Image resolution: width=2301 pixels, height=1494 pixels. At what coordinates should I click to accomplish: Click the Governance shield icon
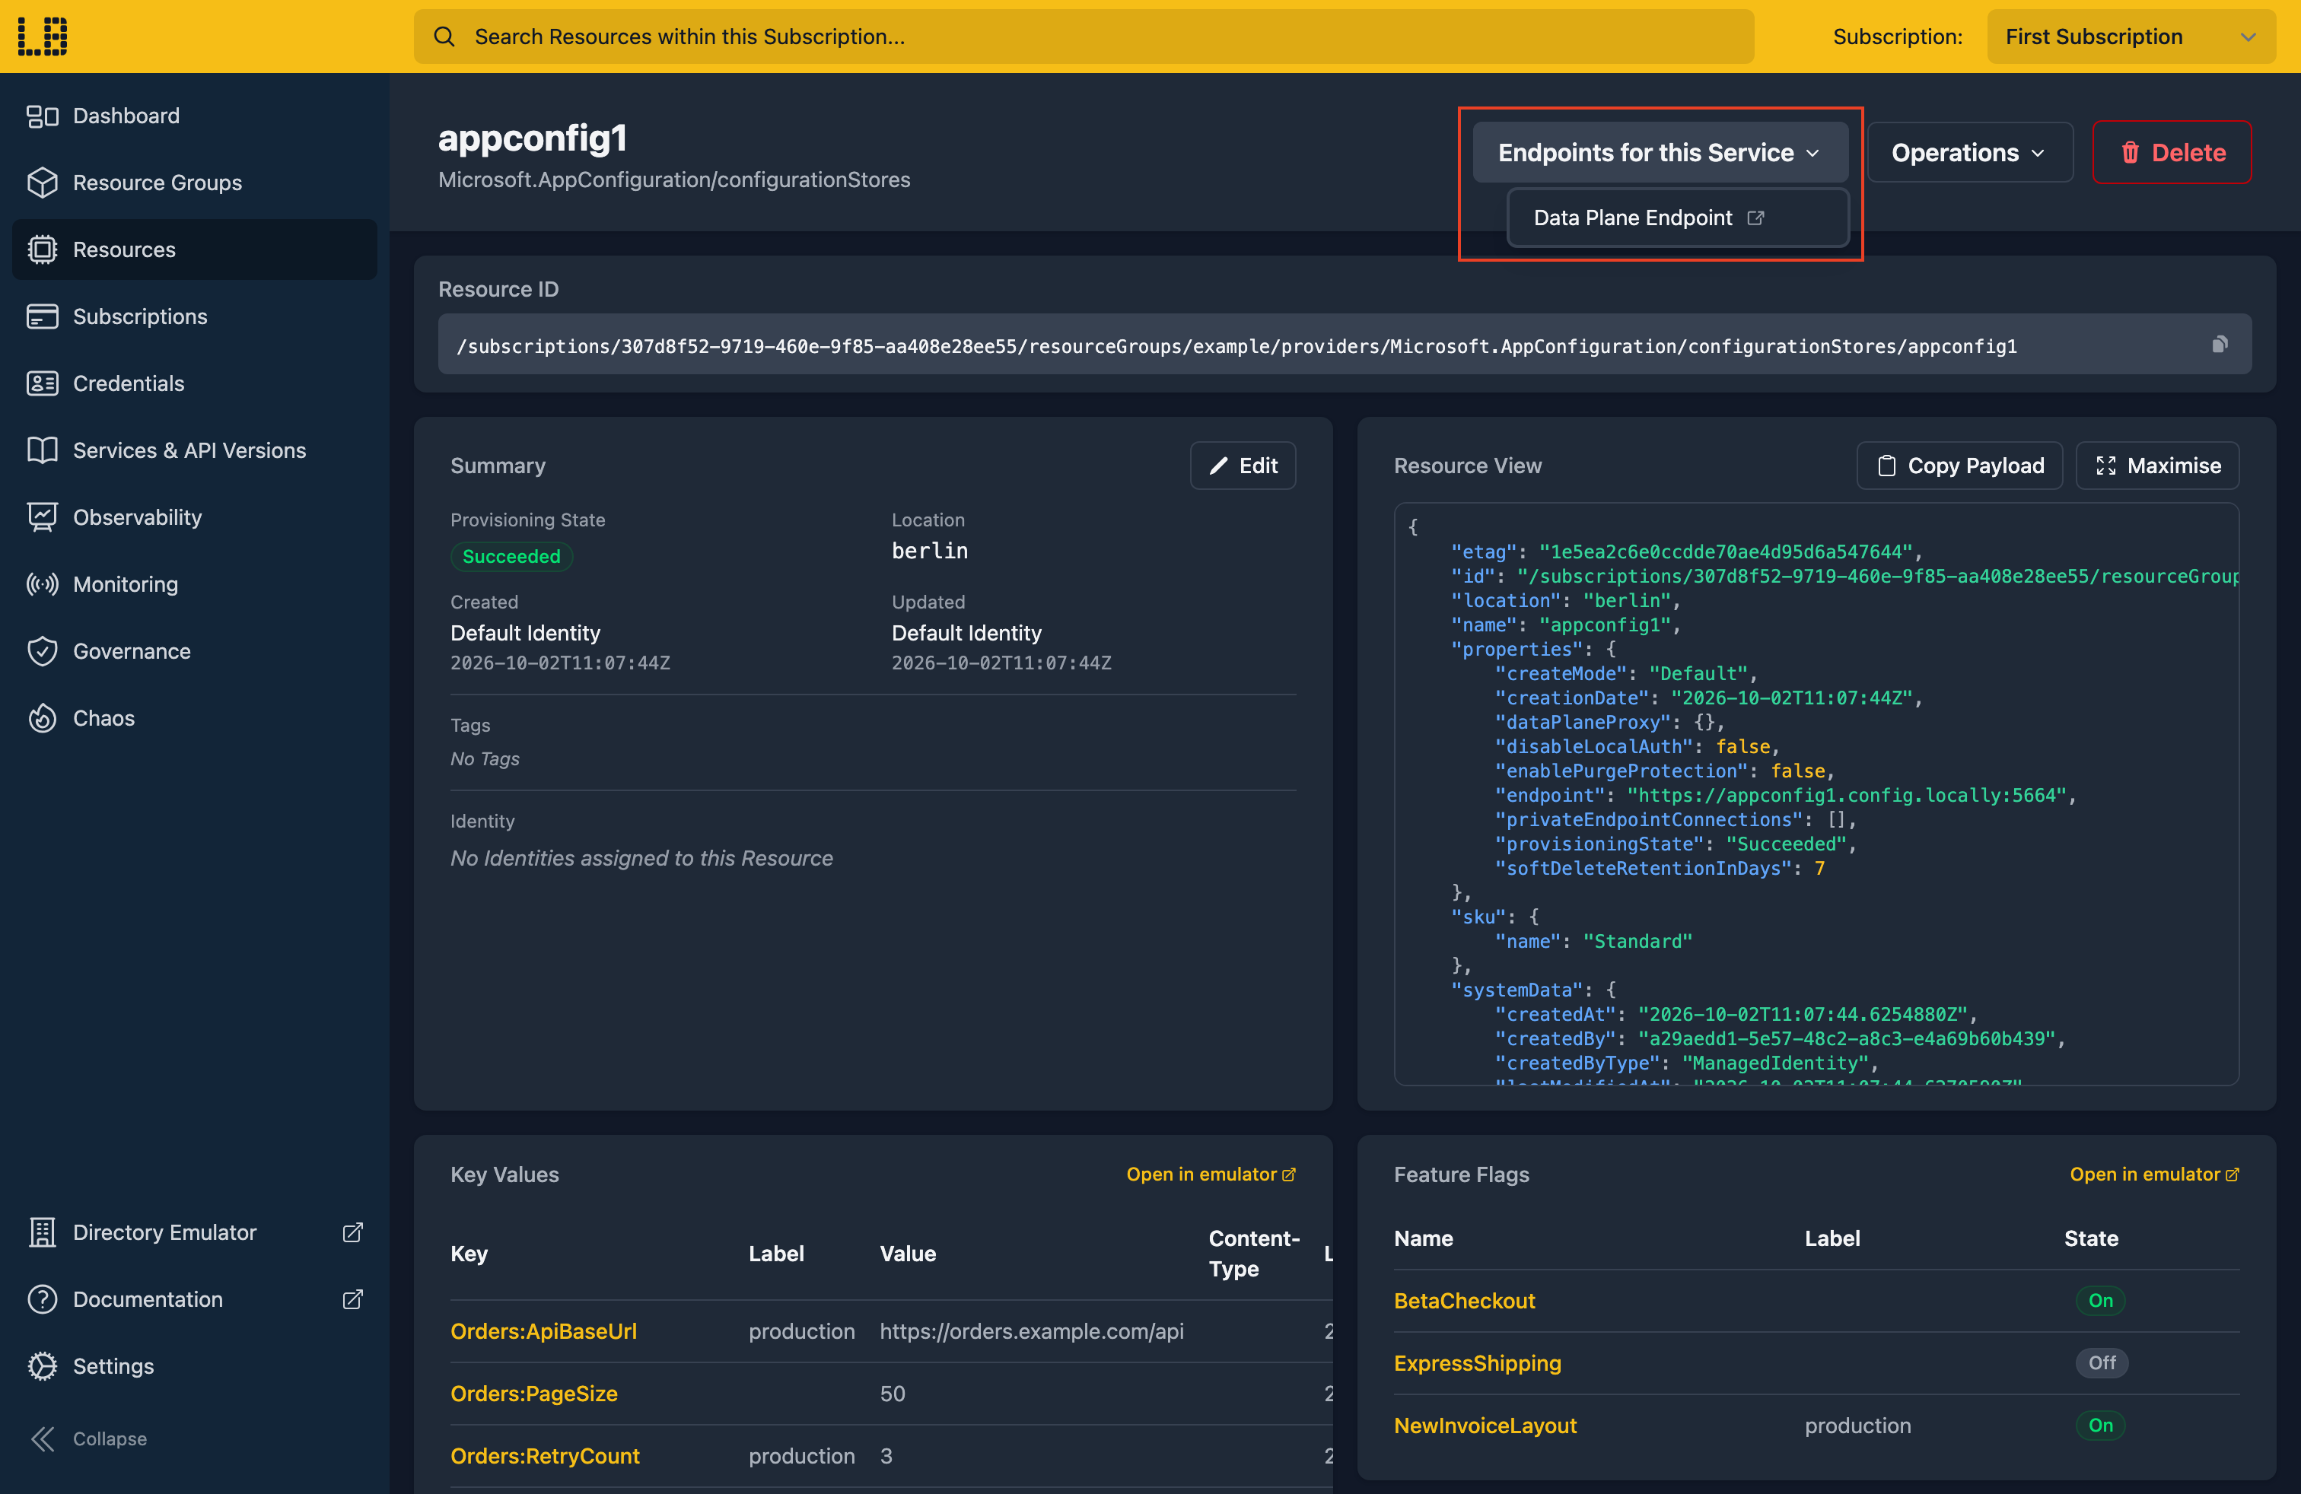[43, 651]
